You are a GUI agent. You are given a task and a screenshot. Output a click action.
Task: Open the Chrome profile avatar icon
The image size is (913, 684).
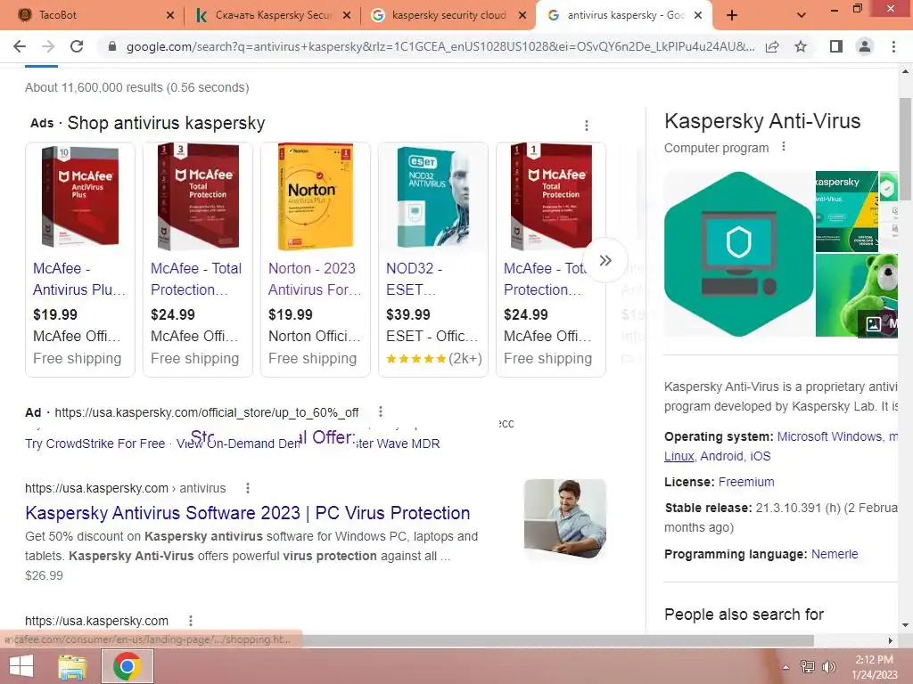point(865,46)
